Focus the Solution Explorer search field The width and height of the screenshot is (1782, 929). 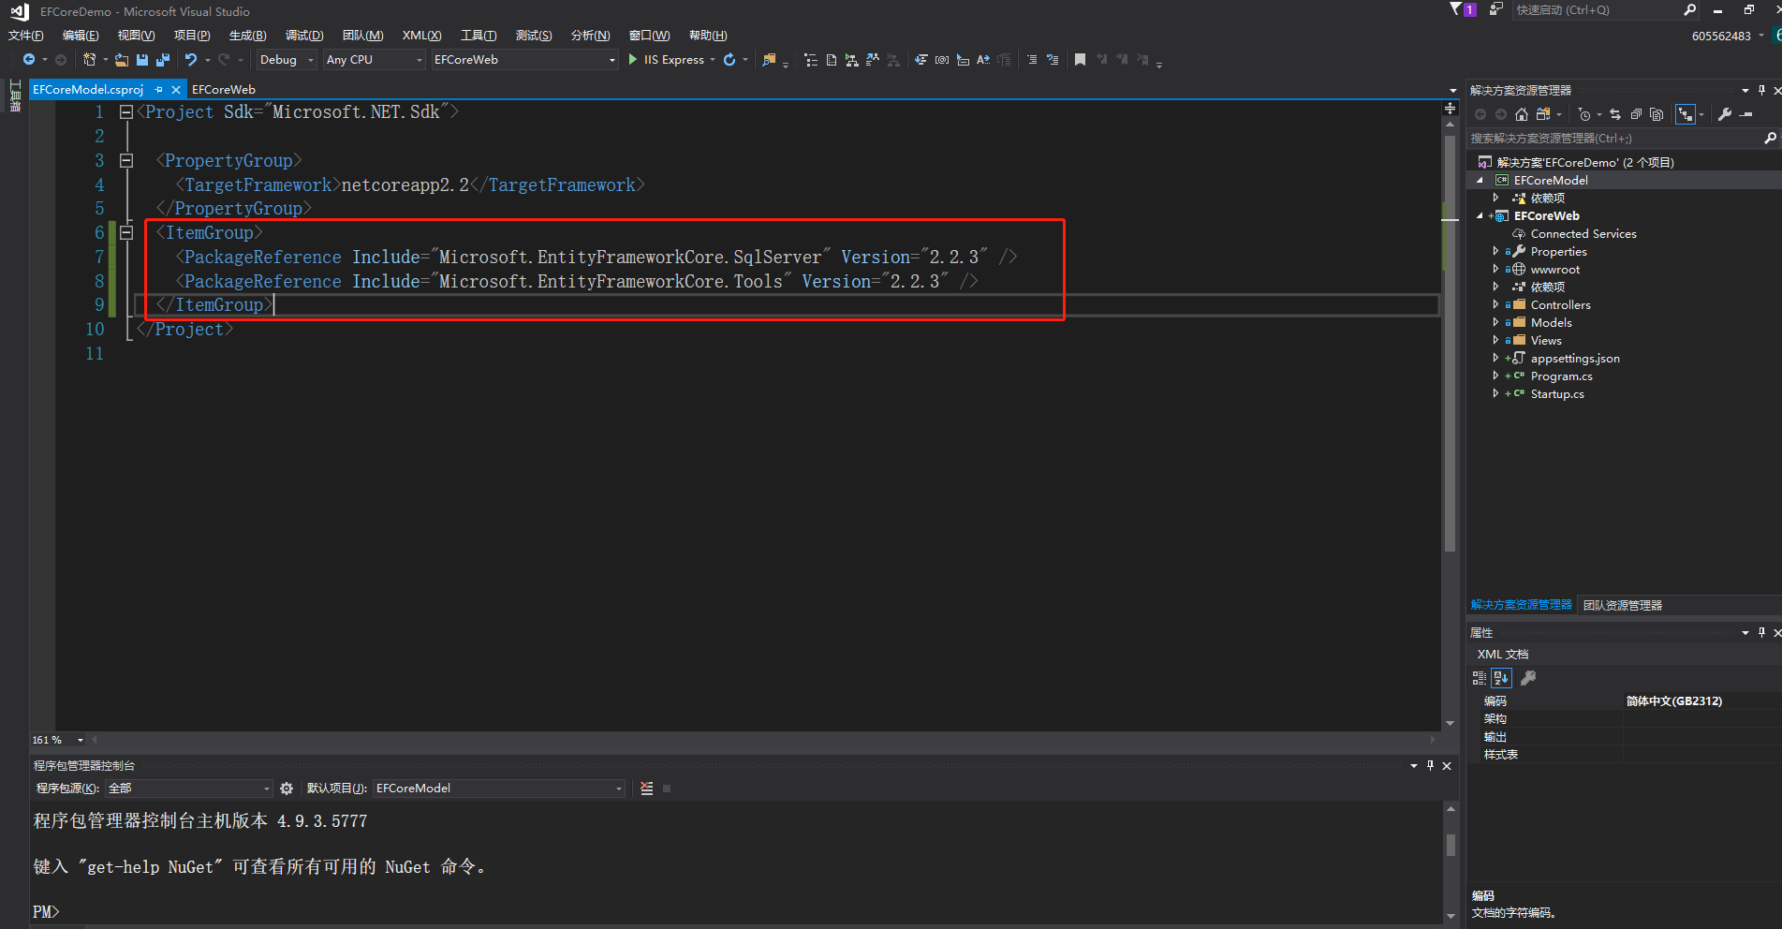[x=1615, y=139]
